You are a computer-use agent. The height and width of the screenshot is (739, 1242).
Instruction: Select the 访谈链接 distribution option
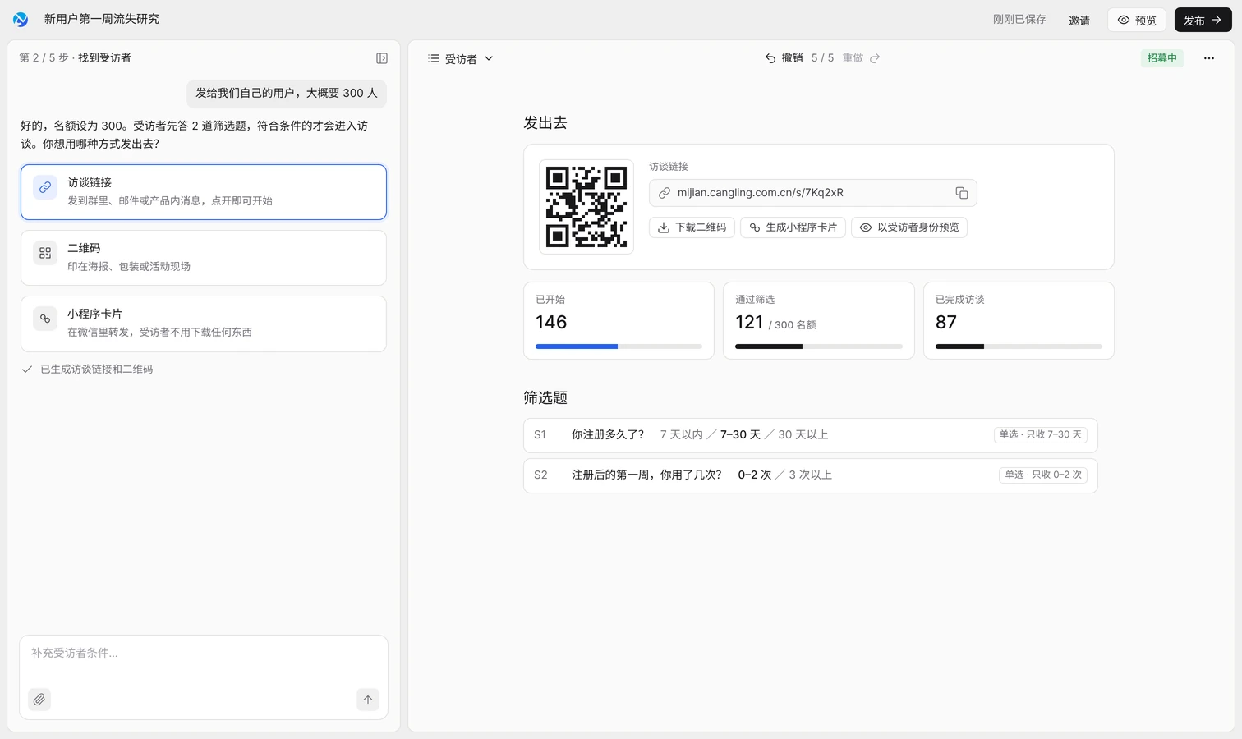[x=204, y=192]
